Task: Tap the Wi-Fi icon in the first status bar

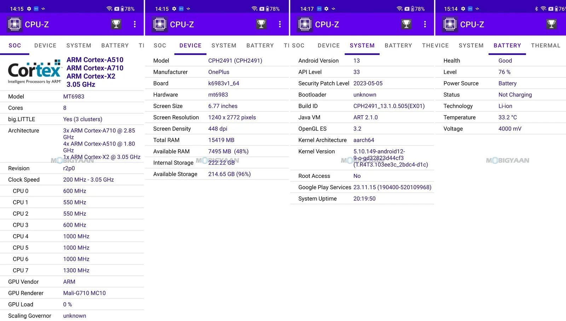Action: point(110,9)
